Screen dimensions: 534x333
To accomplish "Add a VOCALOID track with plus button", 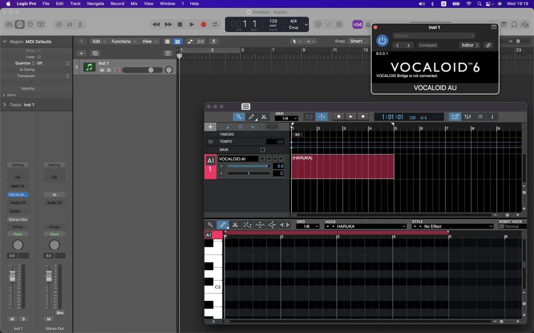I will (x=211, y=127).
